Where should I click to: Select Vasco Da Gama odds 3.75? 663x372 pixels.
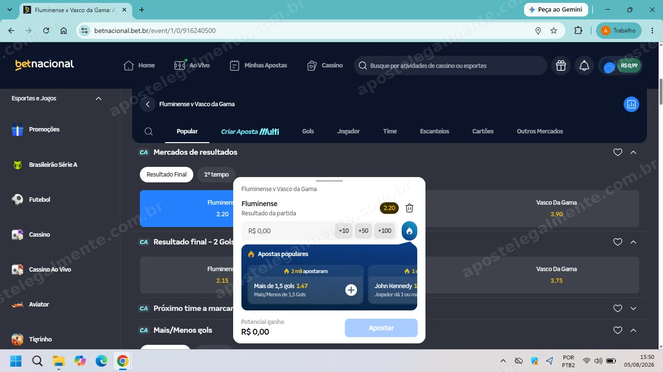click(557, 275)
